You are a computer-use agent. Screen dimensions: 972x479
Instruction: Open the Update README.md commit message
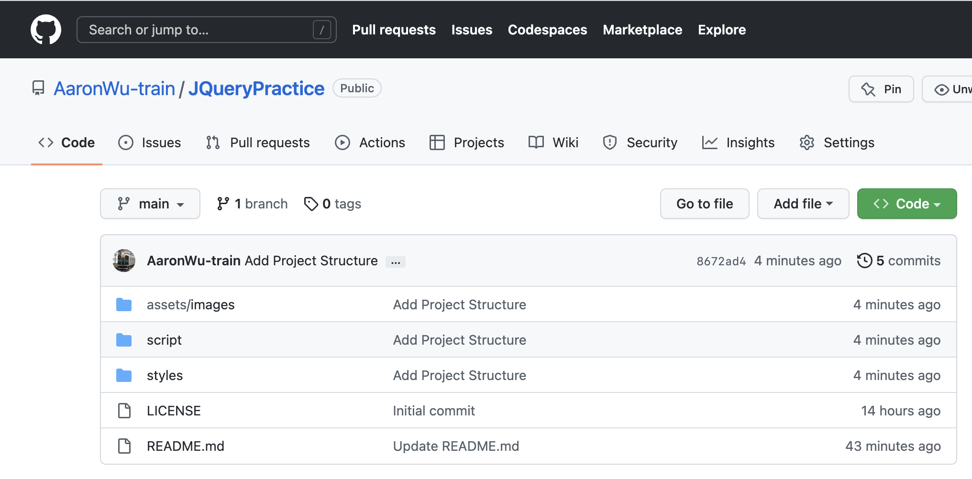click(456, 446)
